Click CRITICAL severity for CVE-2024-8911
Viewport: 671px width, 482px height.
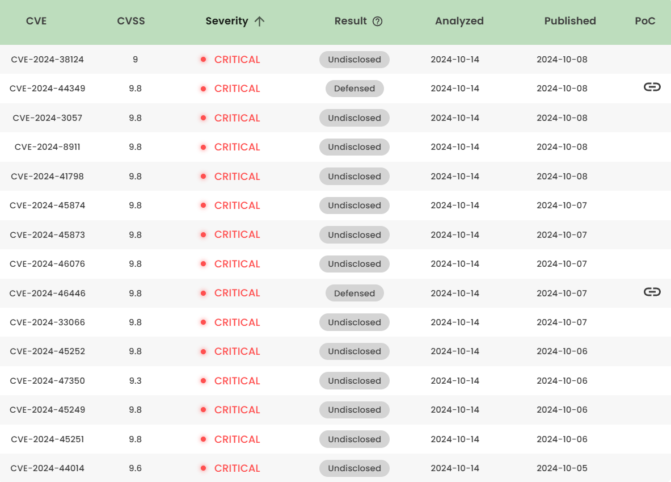pos(237,147)
